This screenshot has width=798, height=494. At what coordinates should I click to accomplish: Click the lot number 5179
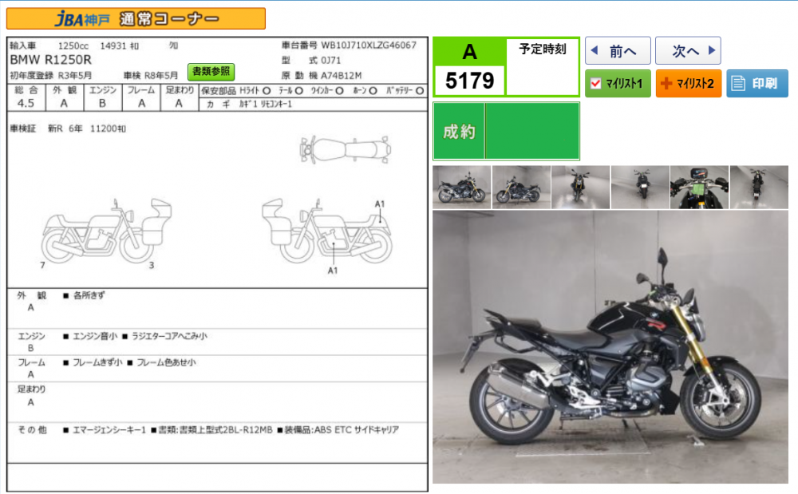470,81
